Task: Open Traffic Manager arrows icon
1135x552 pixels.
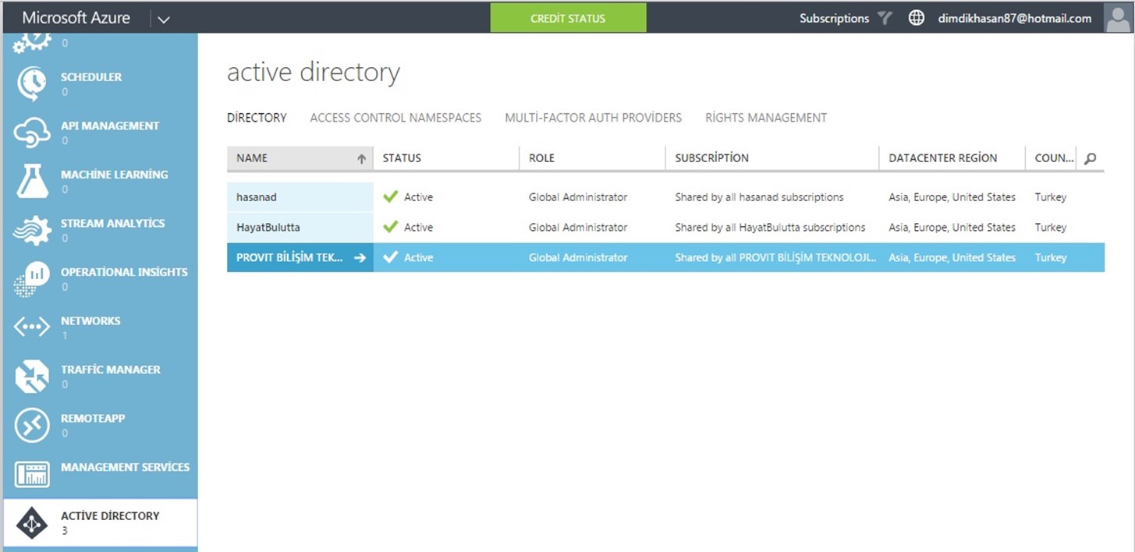Action: coord(32,377)
